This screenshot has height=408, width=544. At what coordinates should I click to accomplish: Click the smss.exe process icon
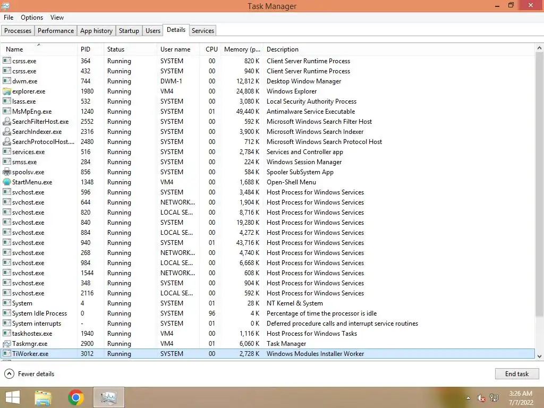click(x=6, y=161)
